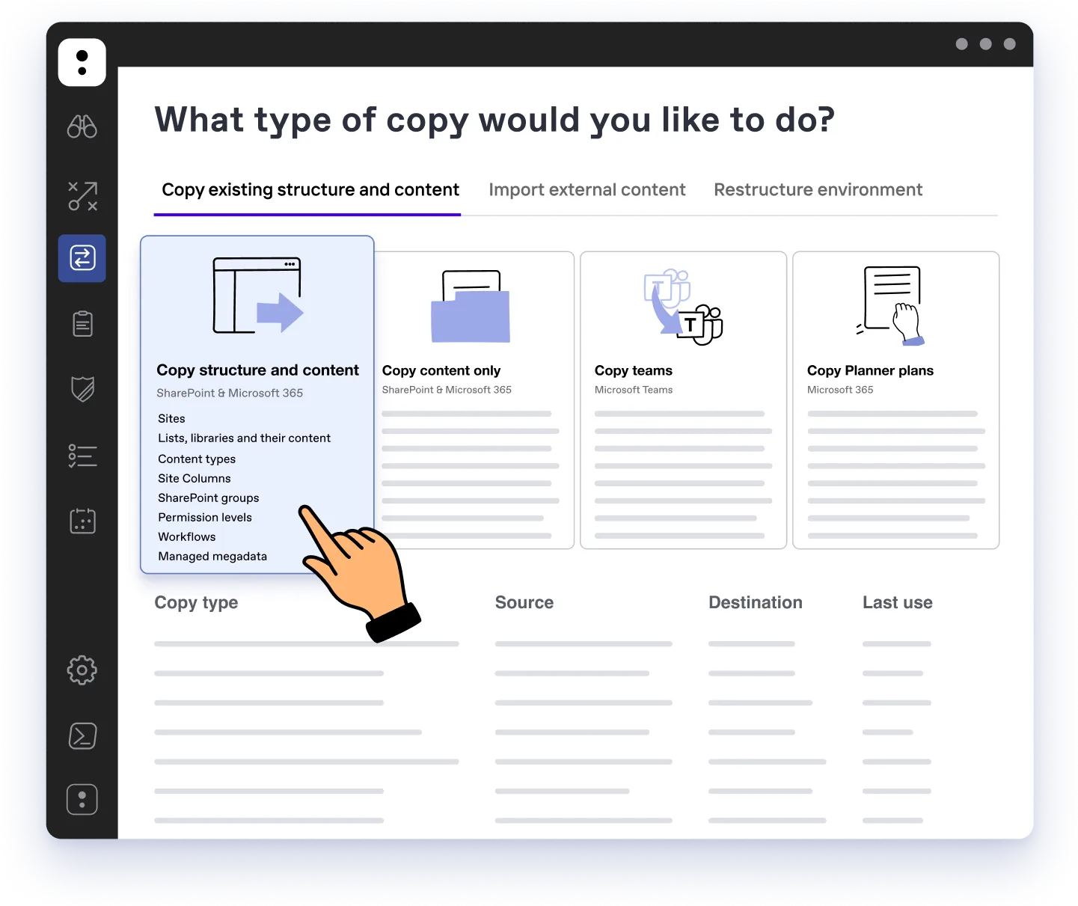Click the Source column header
Viewport: 1078px width, 906px height.
coord(524,603)
